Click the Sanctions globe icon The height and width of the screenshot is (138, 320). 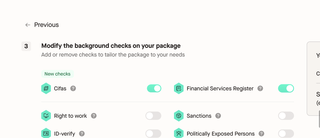pyautogui.click(x=179, y=116)
